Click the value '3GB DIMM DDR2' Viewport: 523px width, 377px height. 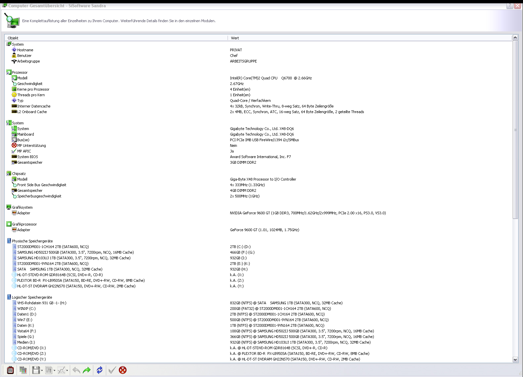(x=243, y=162)
